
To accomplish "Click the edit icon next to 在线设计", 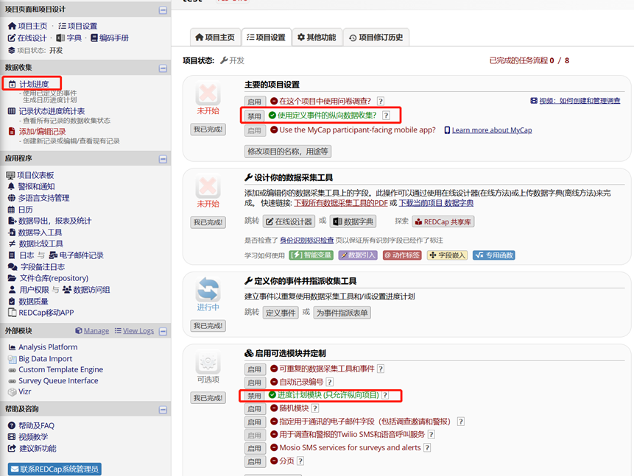I will [x=12, y=38].
